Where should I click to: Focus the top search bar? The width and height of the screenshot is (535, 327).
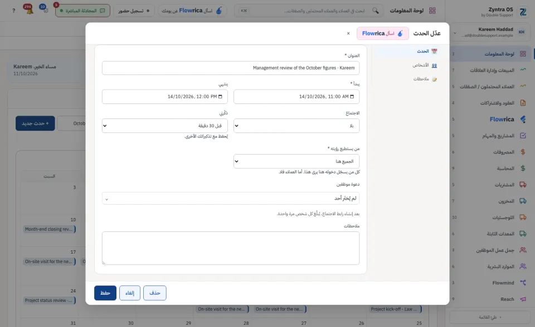308,11
